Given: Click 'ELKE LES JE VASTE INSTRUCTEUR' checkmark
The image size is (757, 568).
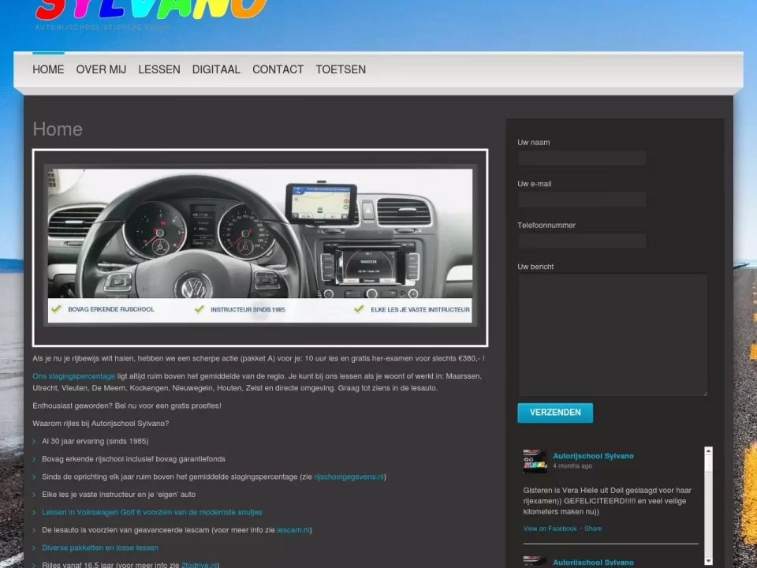Looking at the screenshot, I should (359, 308).
